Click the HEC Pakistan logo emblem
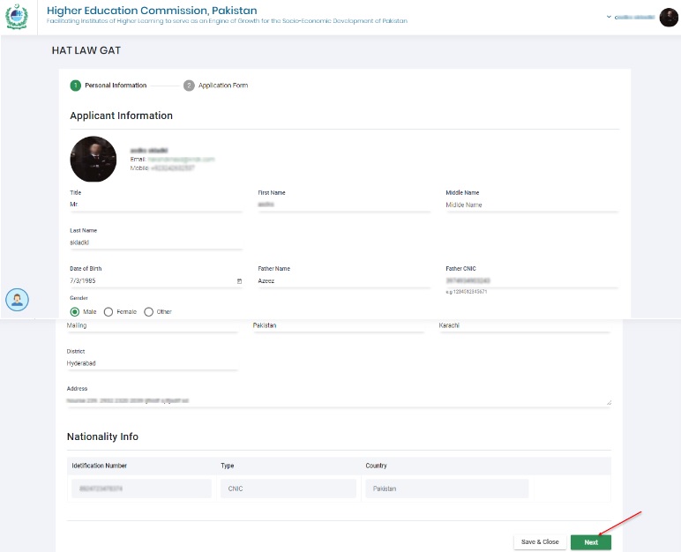The height and width of the screenshot is (552, 681). 17,18
